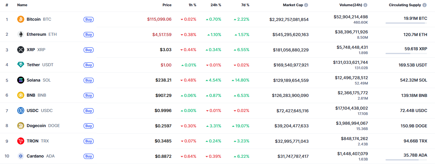Open the Tether USDT name link
Screen dimensions: 435x164
tap(40, 65)
